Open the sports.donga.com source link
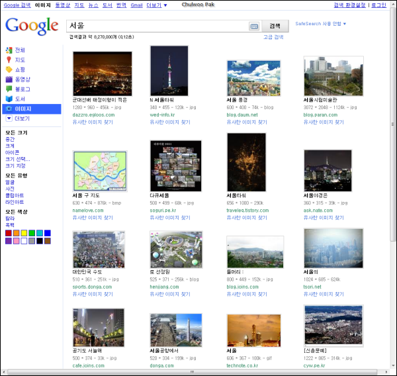The height and width of the screenshot is (376, 397). (x=92, y=287)
